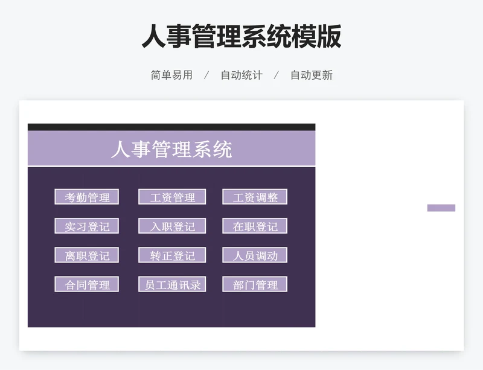Click the small purple rectangle on the right

coord(441,208)
